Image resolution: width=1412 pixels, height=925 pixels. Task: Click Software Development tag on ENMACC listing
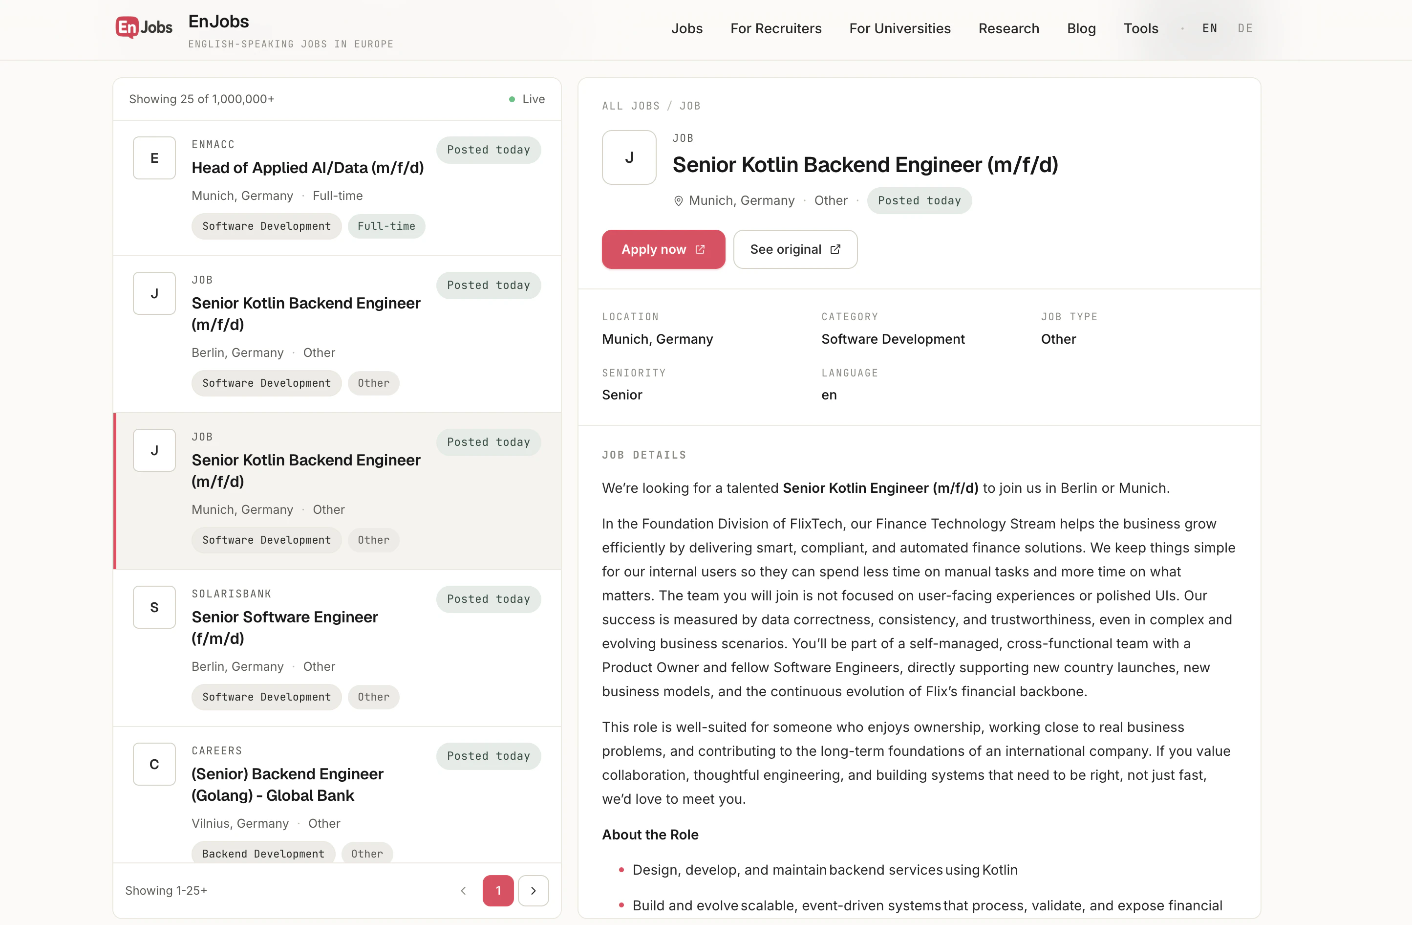click(x=266, y=226)
